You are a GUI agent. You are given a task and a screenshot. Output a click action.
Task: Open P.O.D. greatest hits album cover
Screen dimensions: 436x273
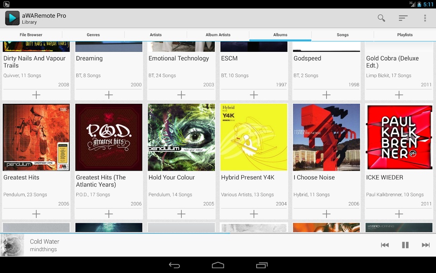109,137
